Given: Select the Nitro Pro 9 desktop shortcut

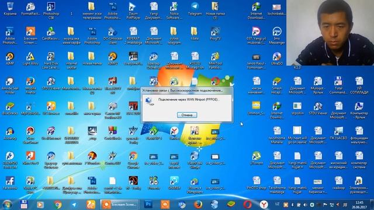Looking at the screenshot, I should (30, 158).
